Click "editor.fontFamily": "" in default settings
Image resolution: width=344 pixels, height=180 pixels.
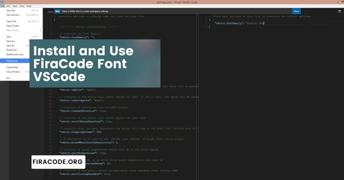(x=77, y=37)
